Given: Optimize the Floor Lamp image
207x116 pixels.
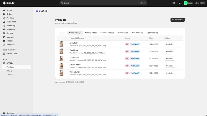Looking at the screenshot, I should coord(170,59).
